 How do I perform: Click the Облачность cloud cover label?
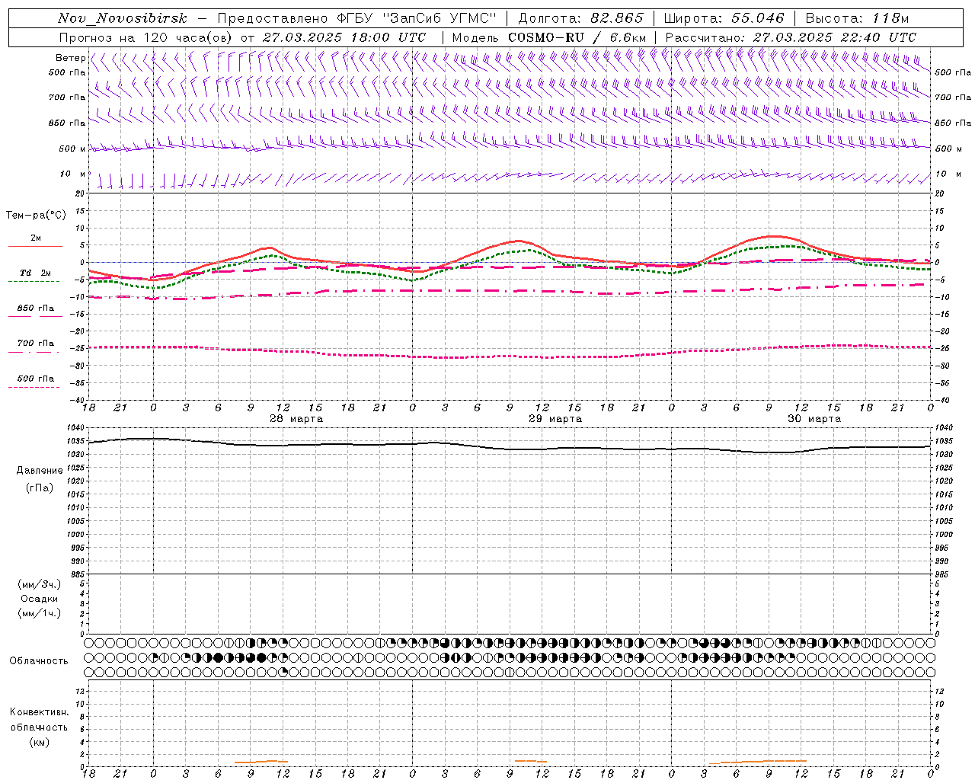[39, 660]
